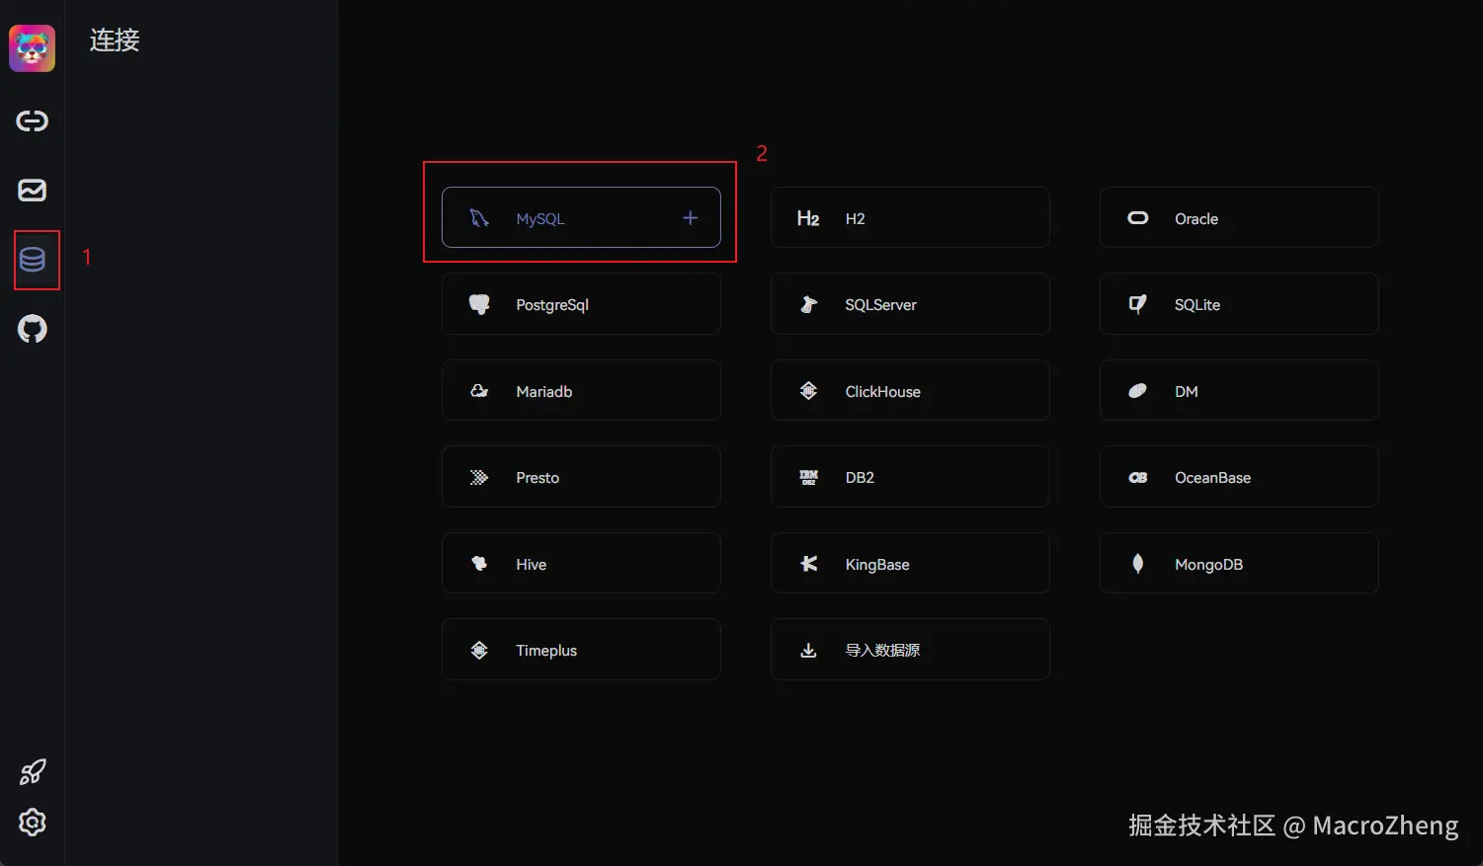Viewport: 1483px width, 866px height.
Task: Select the Timeplus connection option
Action: (x=581, y=650)
